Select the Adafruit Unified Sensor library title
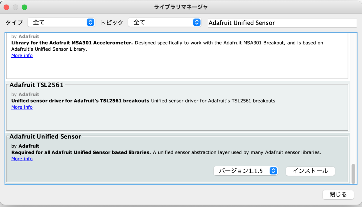362x207 pixels. [45, 136]
